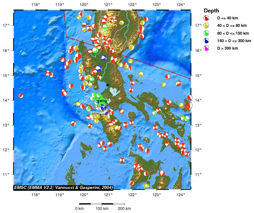Open the EMSC (EMMA V2.2) credit text

[x=63, y=187]
